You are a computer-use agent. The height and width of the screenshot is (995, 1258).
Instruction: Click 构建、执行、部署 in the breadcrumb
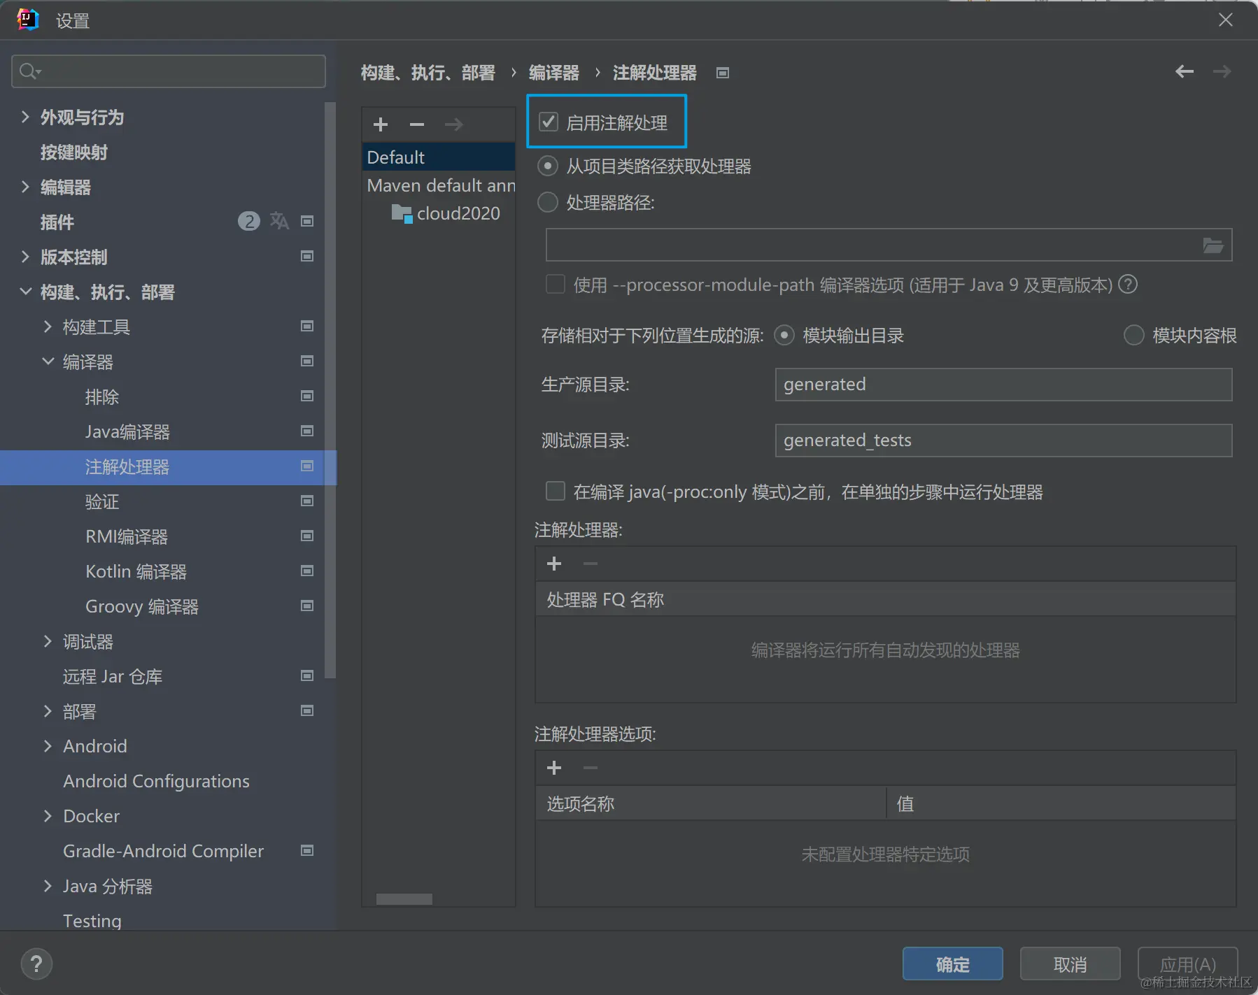[x=428, y=73]
